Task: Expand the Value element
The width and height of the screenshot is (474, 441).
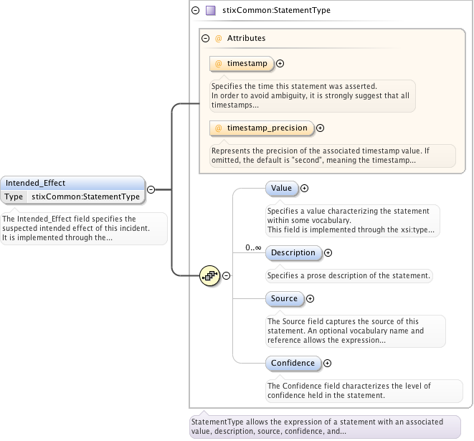Action: tap(304, 188)
